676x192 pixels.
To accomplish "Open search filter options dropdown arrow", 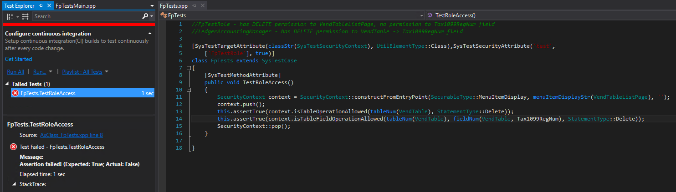I will pyautogui.click(x=151, y=16).
